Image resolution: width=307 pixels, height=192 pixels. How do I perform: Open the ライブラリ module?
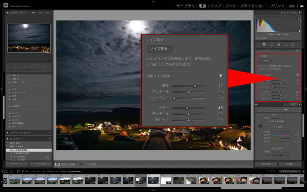(186, 6)
